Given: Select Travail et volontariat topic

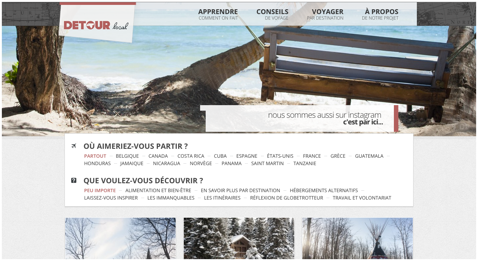Looking at the screenshot, I should [362, 198].
